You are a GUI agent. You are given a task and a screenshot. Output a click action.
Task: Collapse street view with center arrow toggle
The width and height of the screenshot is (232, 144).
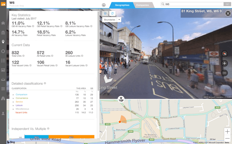click(121, 99)
